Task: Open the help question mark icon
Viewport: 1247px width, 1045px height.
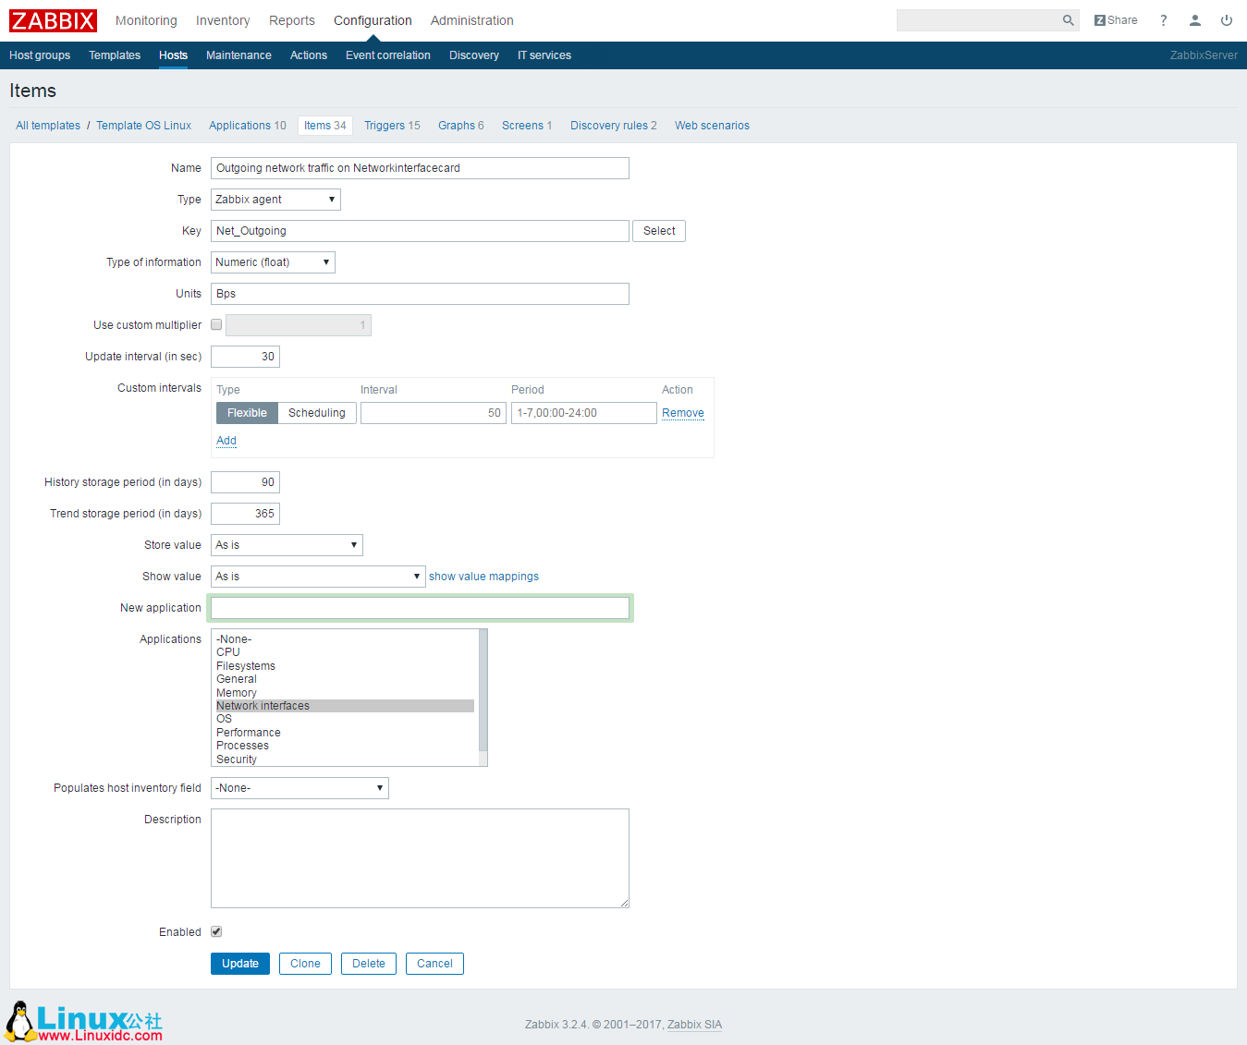Action: pos(1163,19)
